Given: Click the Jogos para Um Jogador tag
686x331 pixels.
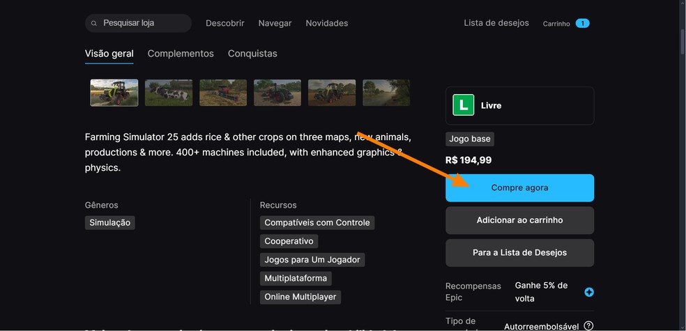Looking at the screenshot, I should (312, 260).
